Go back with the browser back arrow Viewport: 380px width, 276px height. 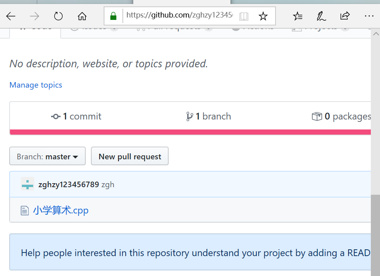11,16
